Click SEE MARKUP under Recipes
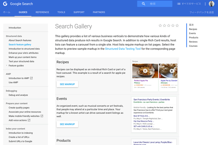218x145 pixels. 67,84
